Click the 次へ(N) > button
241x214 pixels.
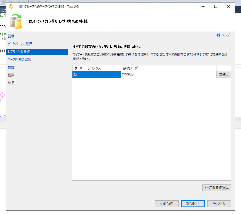point(193,203)
